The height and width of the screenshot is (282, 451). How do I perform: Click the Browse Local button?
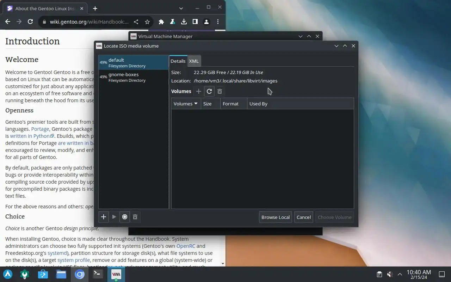click(276, 217)
